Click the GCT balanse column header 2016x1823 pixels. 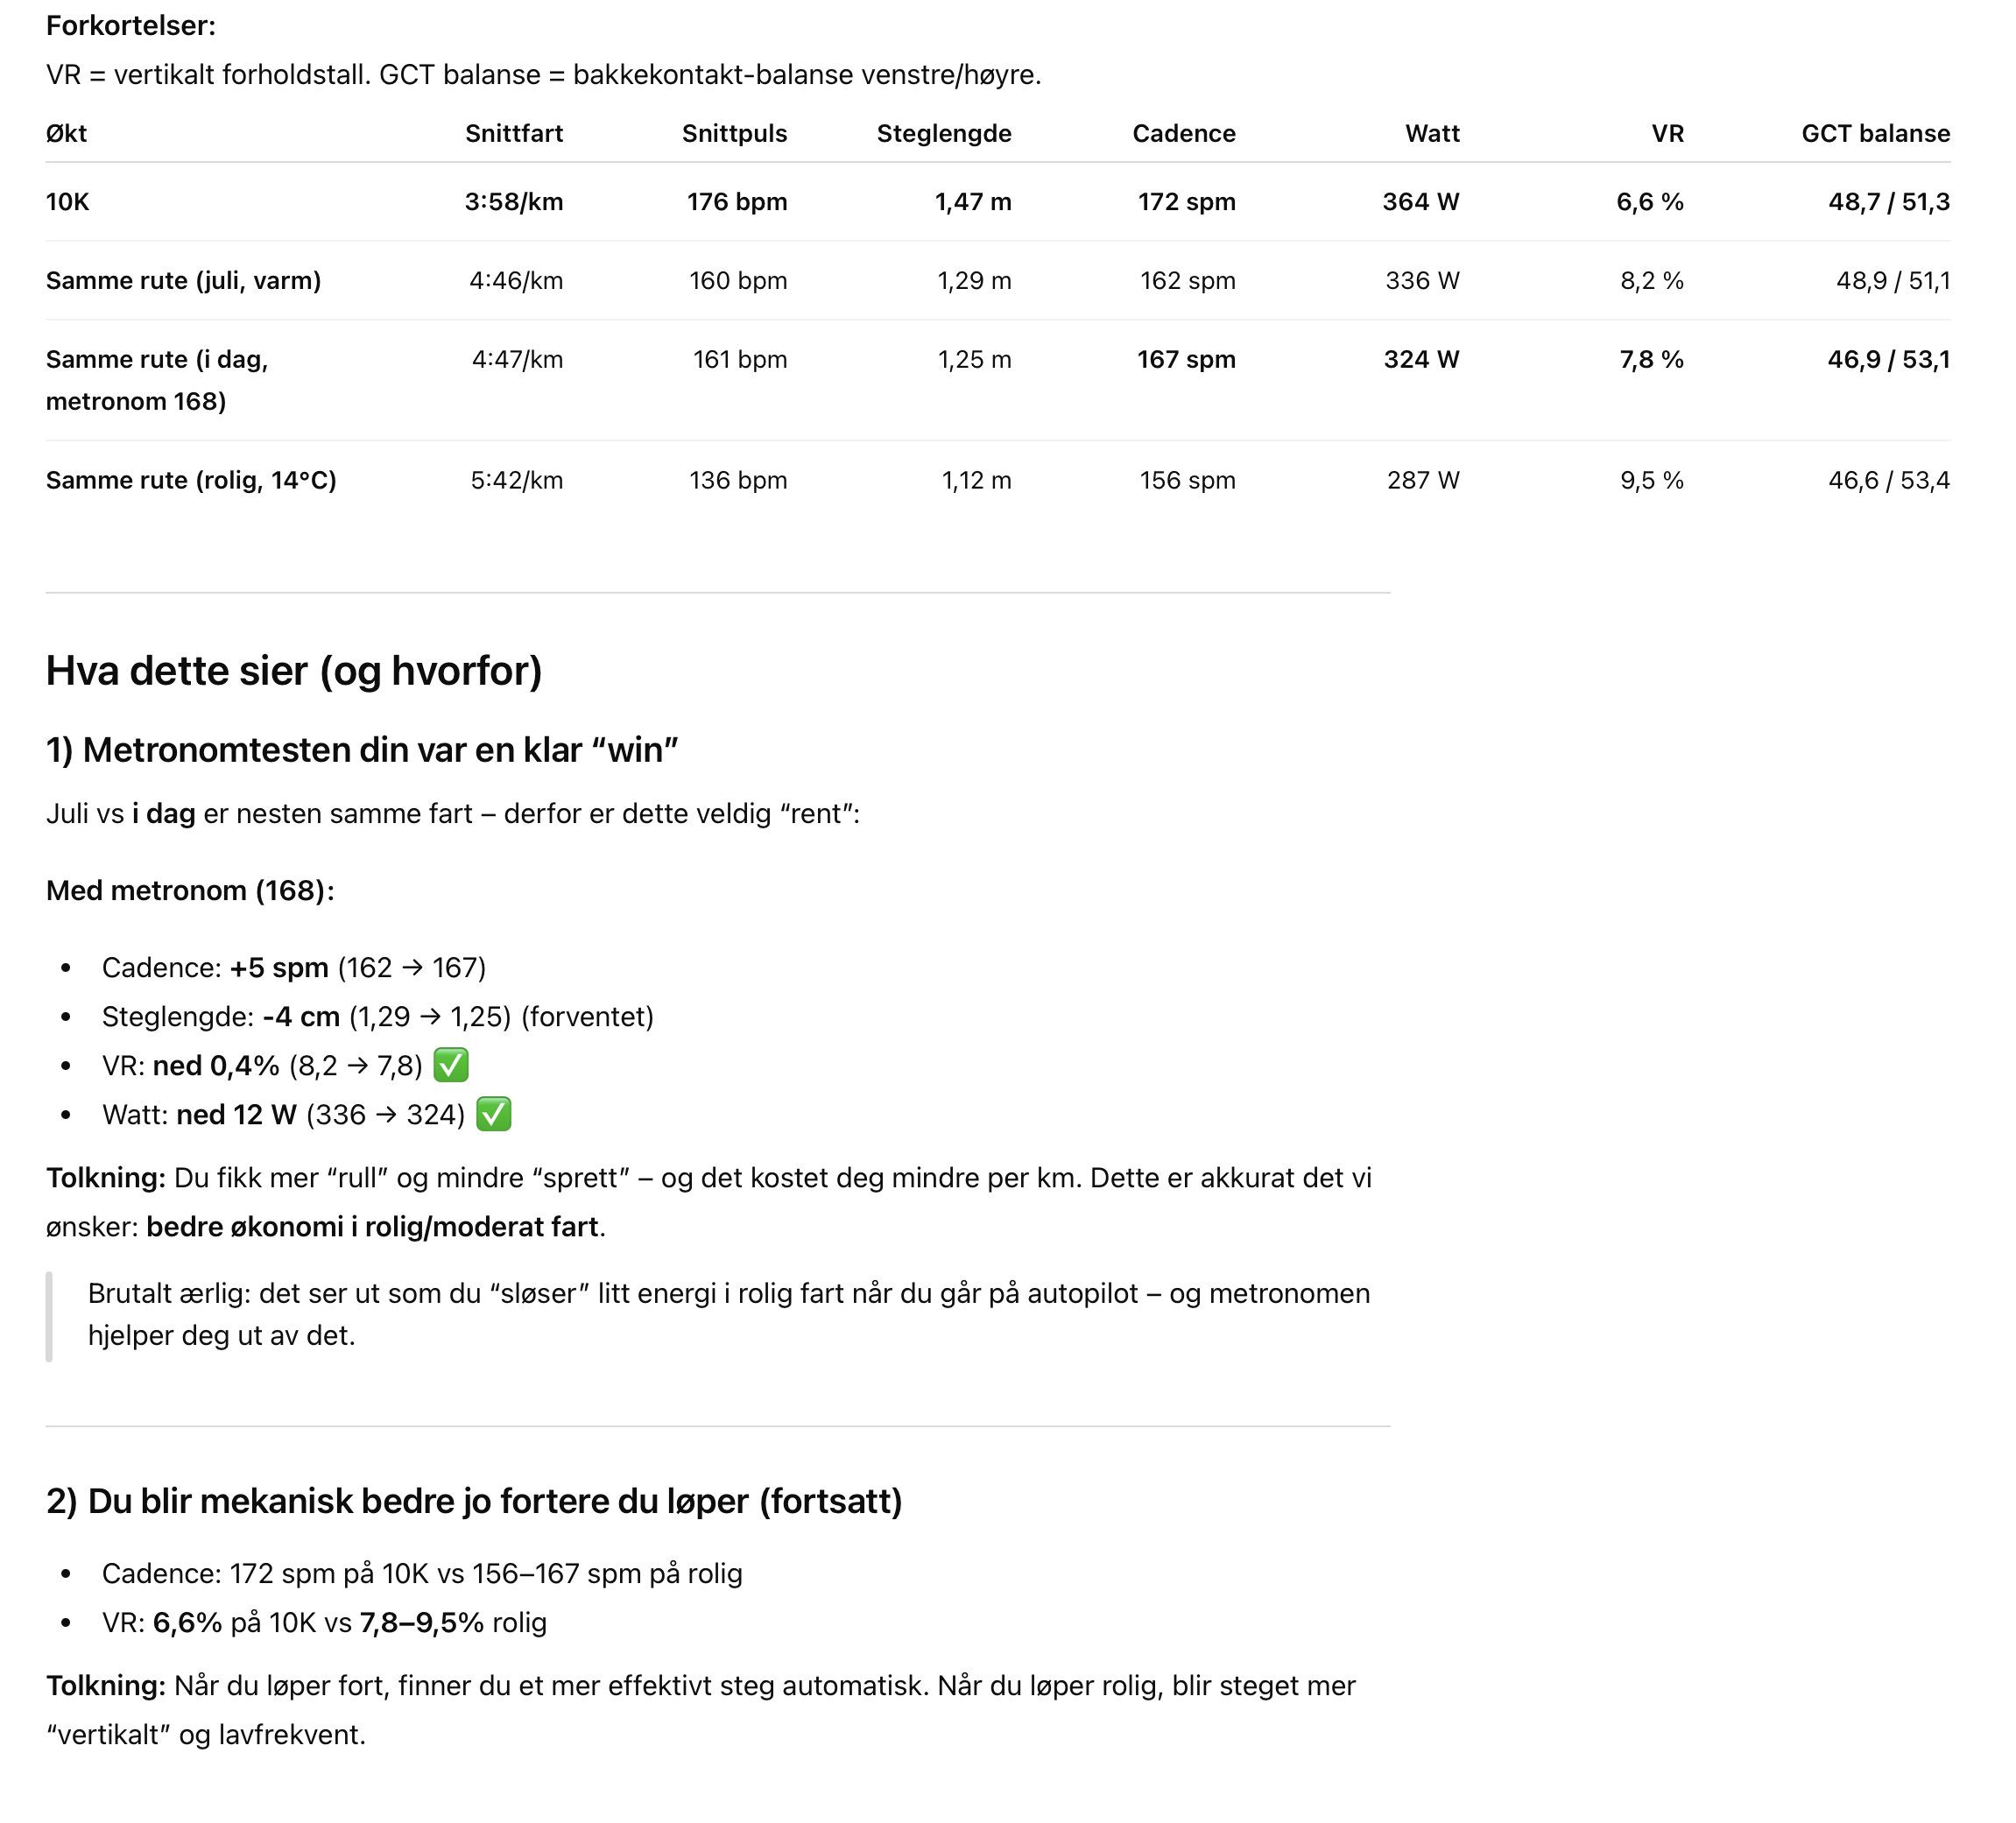1875,133
